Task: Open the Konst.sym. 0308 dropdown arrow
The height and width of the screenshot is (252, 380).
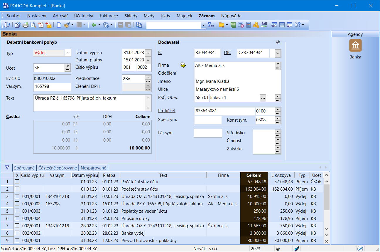Action: [x=278, y=118]
